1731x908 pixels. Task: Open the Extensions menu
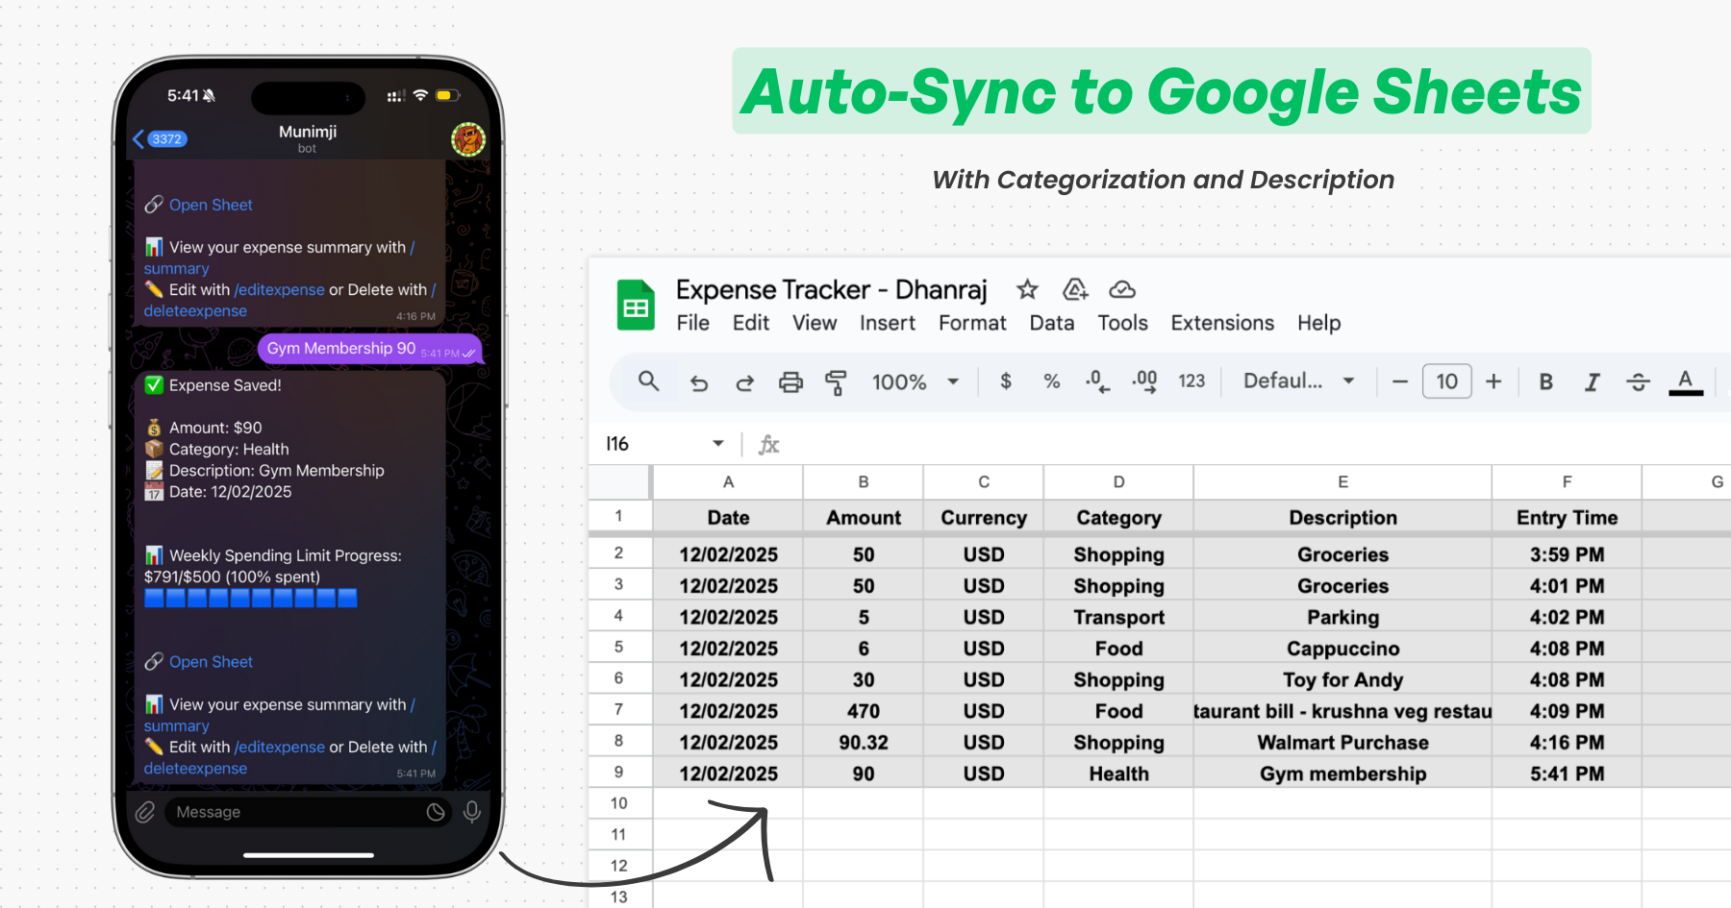pyautogui.click(x=1222, y=323)
